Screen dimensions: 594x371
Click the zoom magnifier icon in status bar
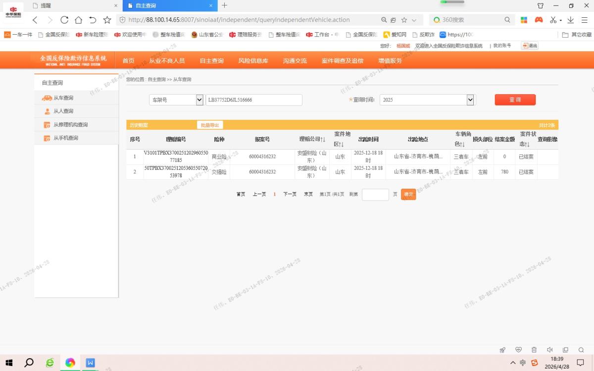581,350
